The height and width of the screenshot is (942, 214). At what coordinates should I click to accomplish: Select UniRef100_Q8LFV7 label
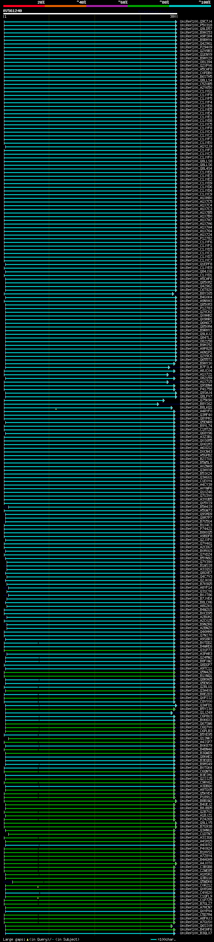click(x=196, y=396)
